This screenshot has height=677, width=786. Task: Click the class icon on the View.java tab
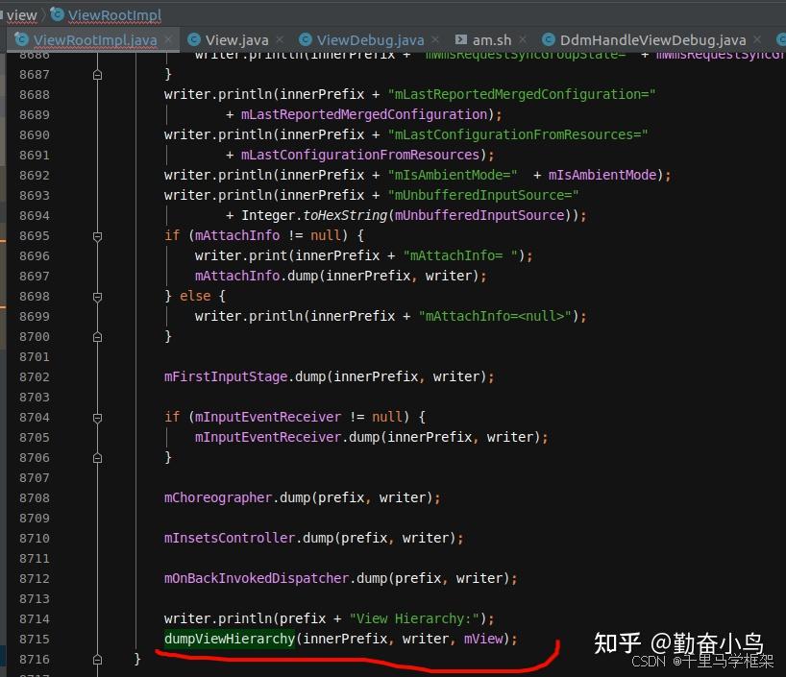[193, 39]
